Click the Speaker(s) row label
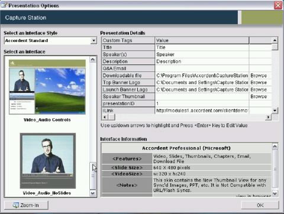Viewport: 284px width, 214px height. click(128, 54)
